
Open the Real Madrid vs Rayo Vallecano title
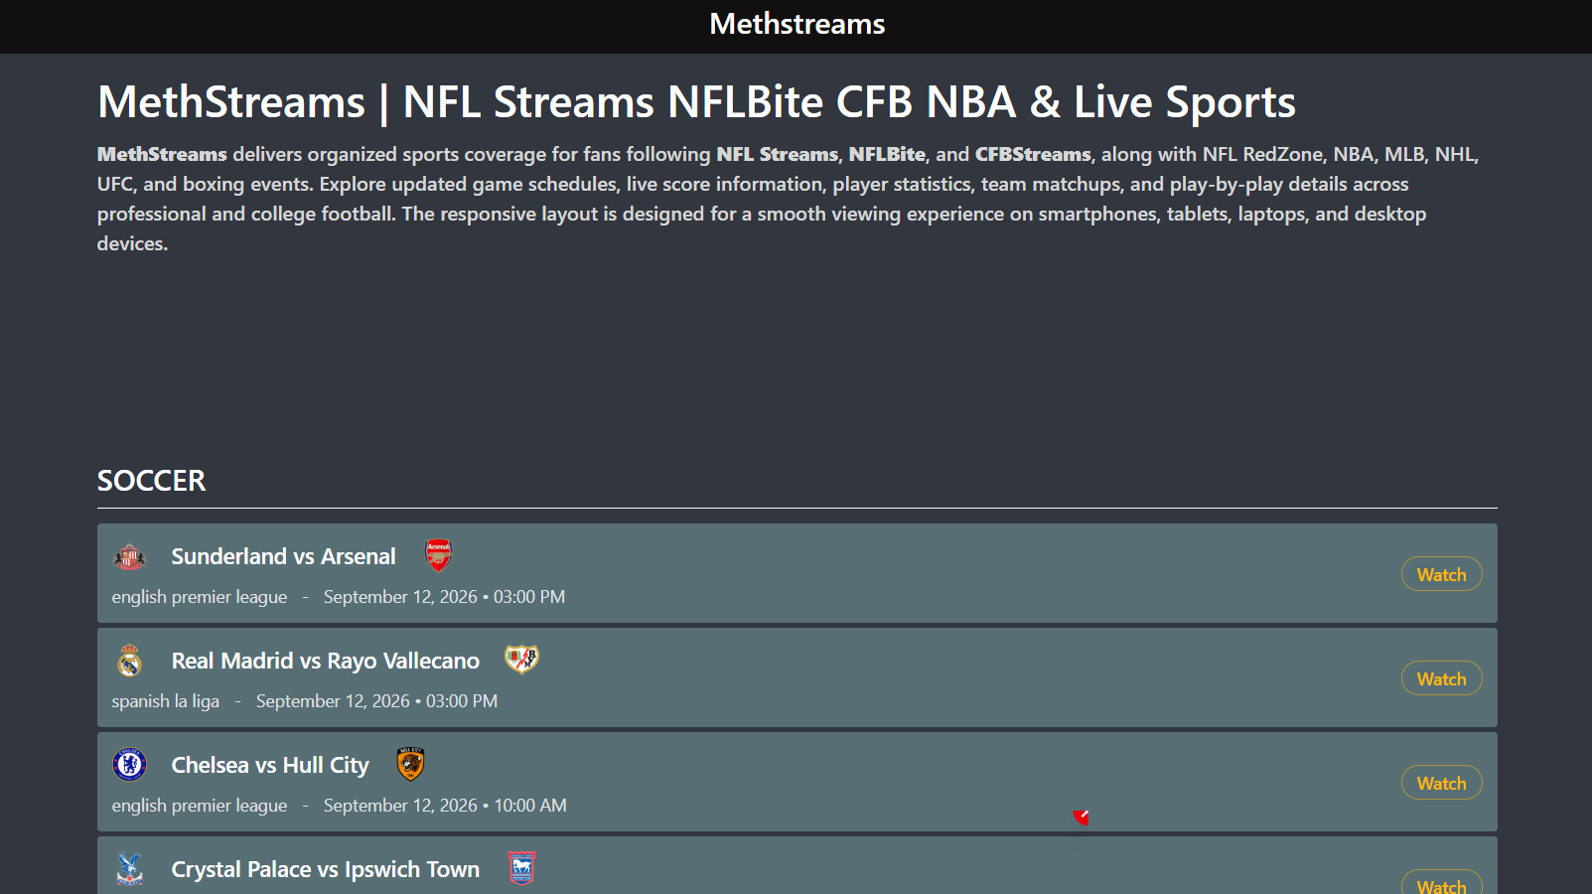(x=325, y=661)
